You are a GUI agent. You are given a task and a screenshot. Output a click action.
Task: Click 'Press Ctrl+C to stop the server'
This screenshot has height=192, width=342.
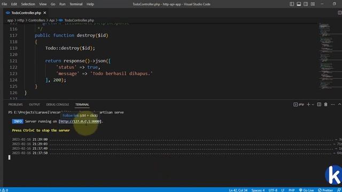tap(41, 130)
